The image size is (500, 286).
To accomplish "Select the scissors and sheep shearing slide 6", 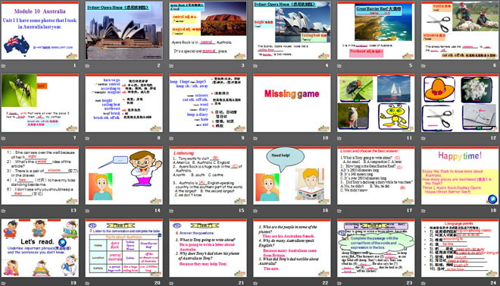I will pyautogui.click(x=460, y=30).
